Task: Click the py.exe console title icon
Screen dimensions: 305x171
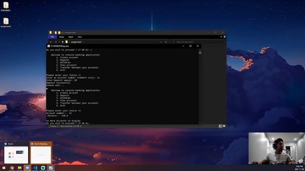Action: [49, 46]
